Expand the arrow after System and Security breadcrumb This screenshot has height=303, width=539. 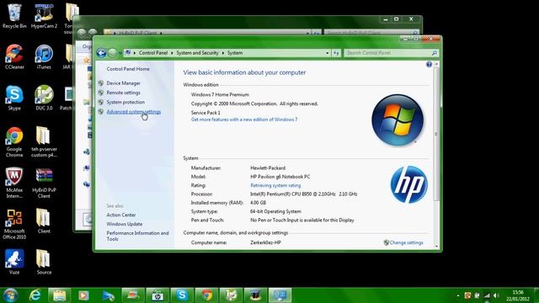[222, 53]
